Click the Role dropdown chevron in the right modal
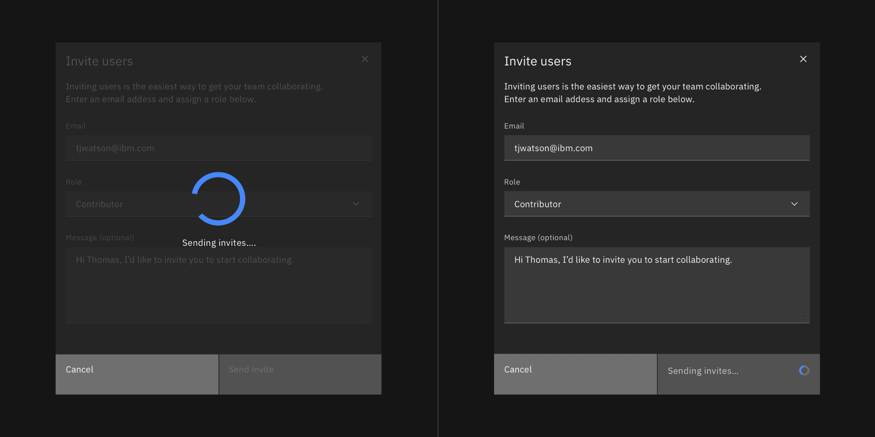Image resolution: width=875 pixels, height=437 pixels. click(794, 204)
